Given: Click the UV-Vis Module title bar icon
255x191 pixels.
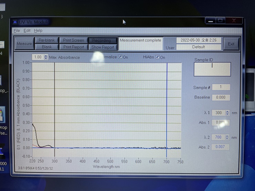Looking at the screenshot, I should [x=15, y=22].
